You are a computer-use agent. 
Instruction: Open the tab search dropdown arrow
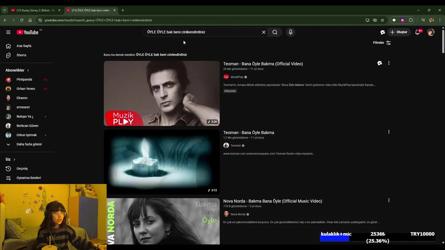[x=5, y=10]
